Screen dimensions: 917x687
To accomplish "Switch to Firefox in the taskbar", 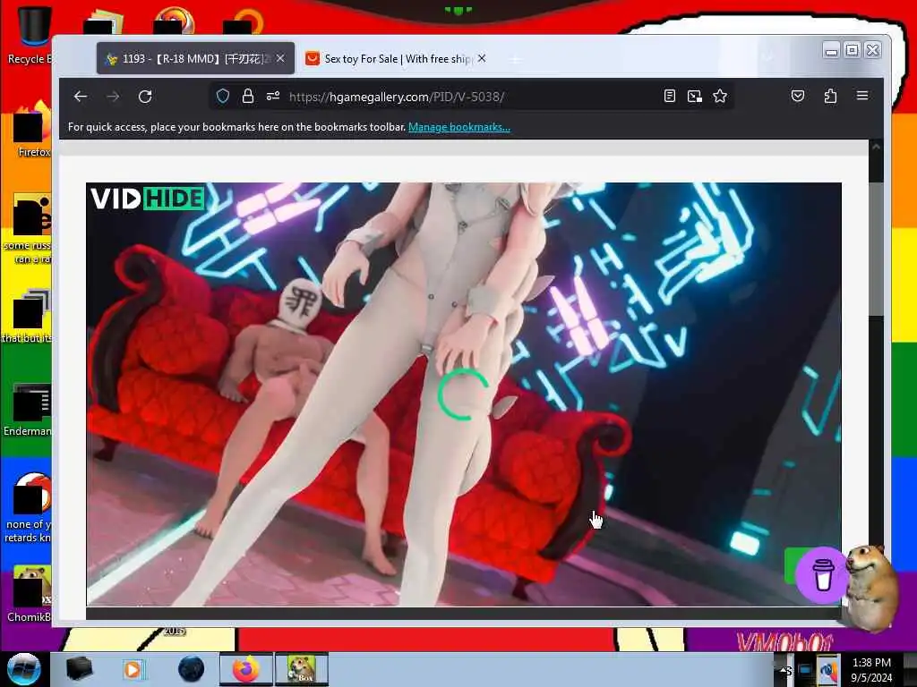I will [245, 669].
